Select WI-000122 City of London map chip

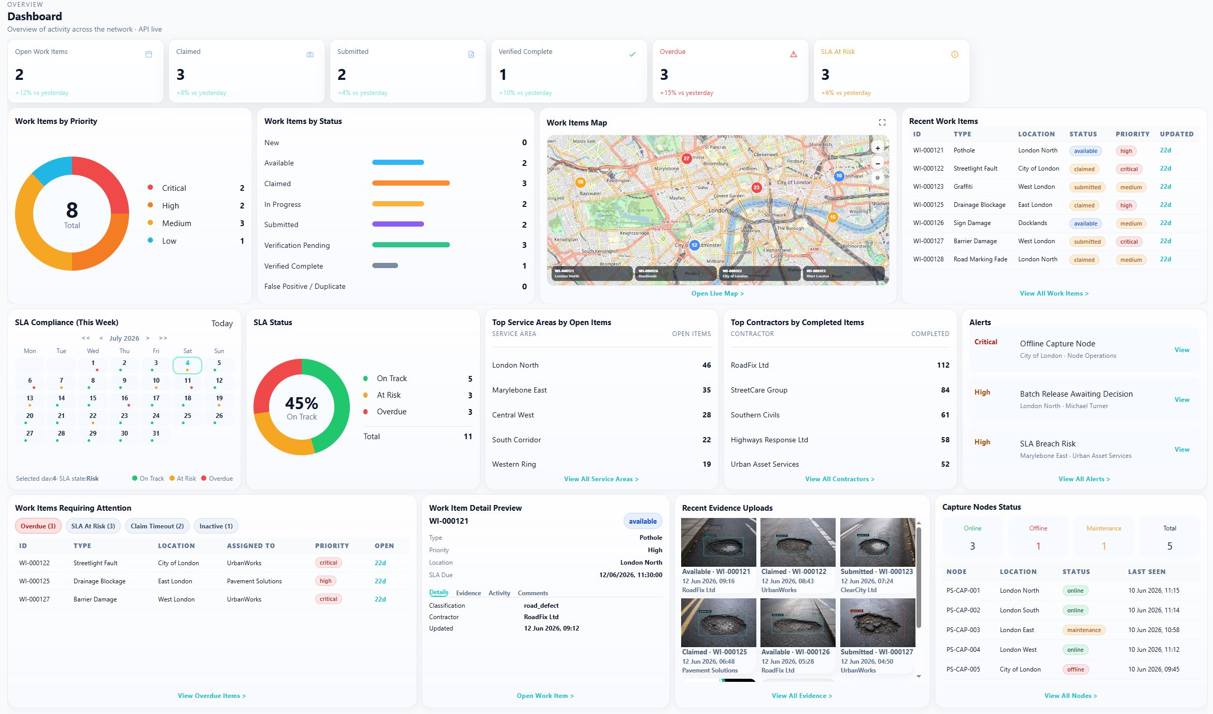click(x=759, y=273)
